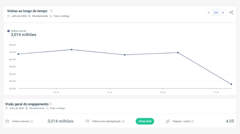Click the Visitas mensais 3,014 milhões value

pyautogui.click(x=60, y=121)
